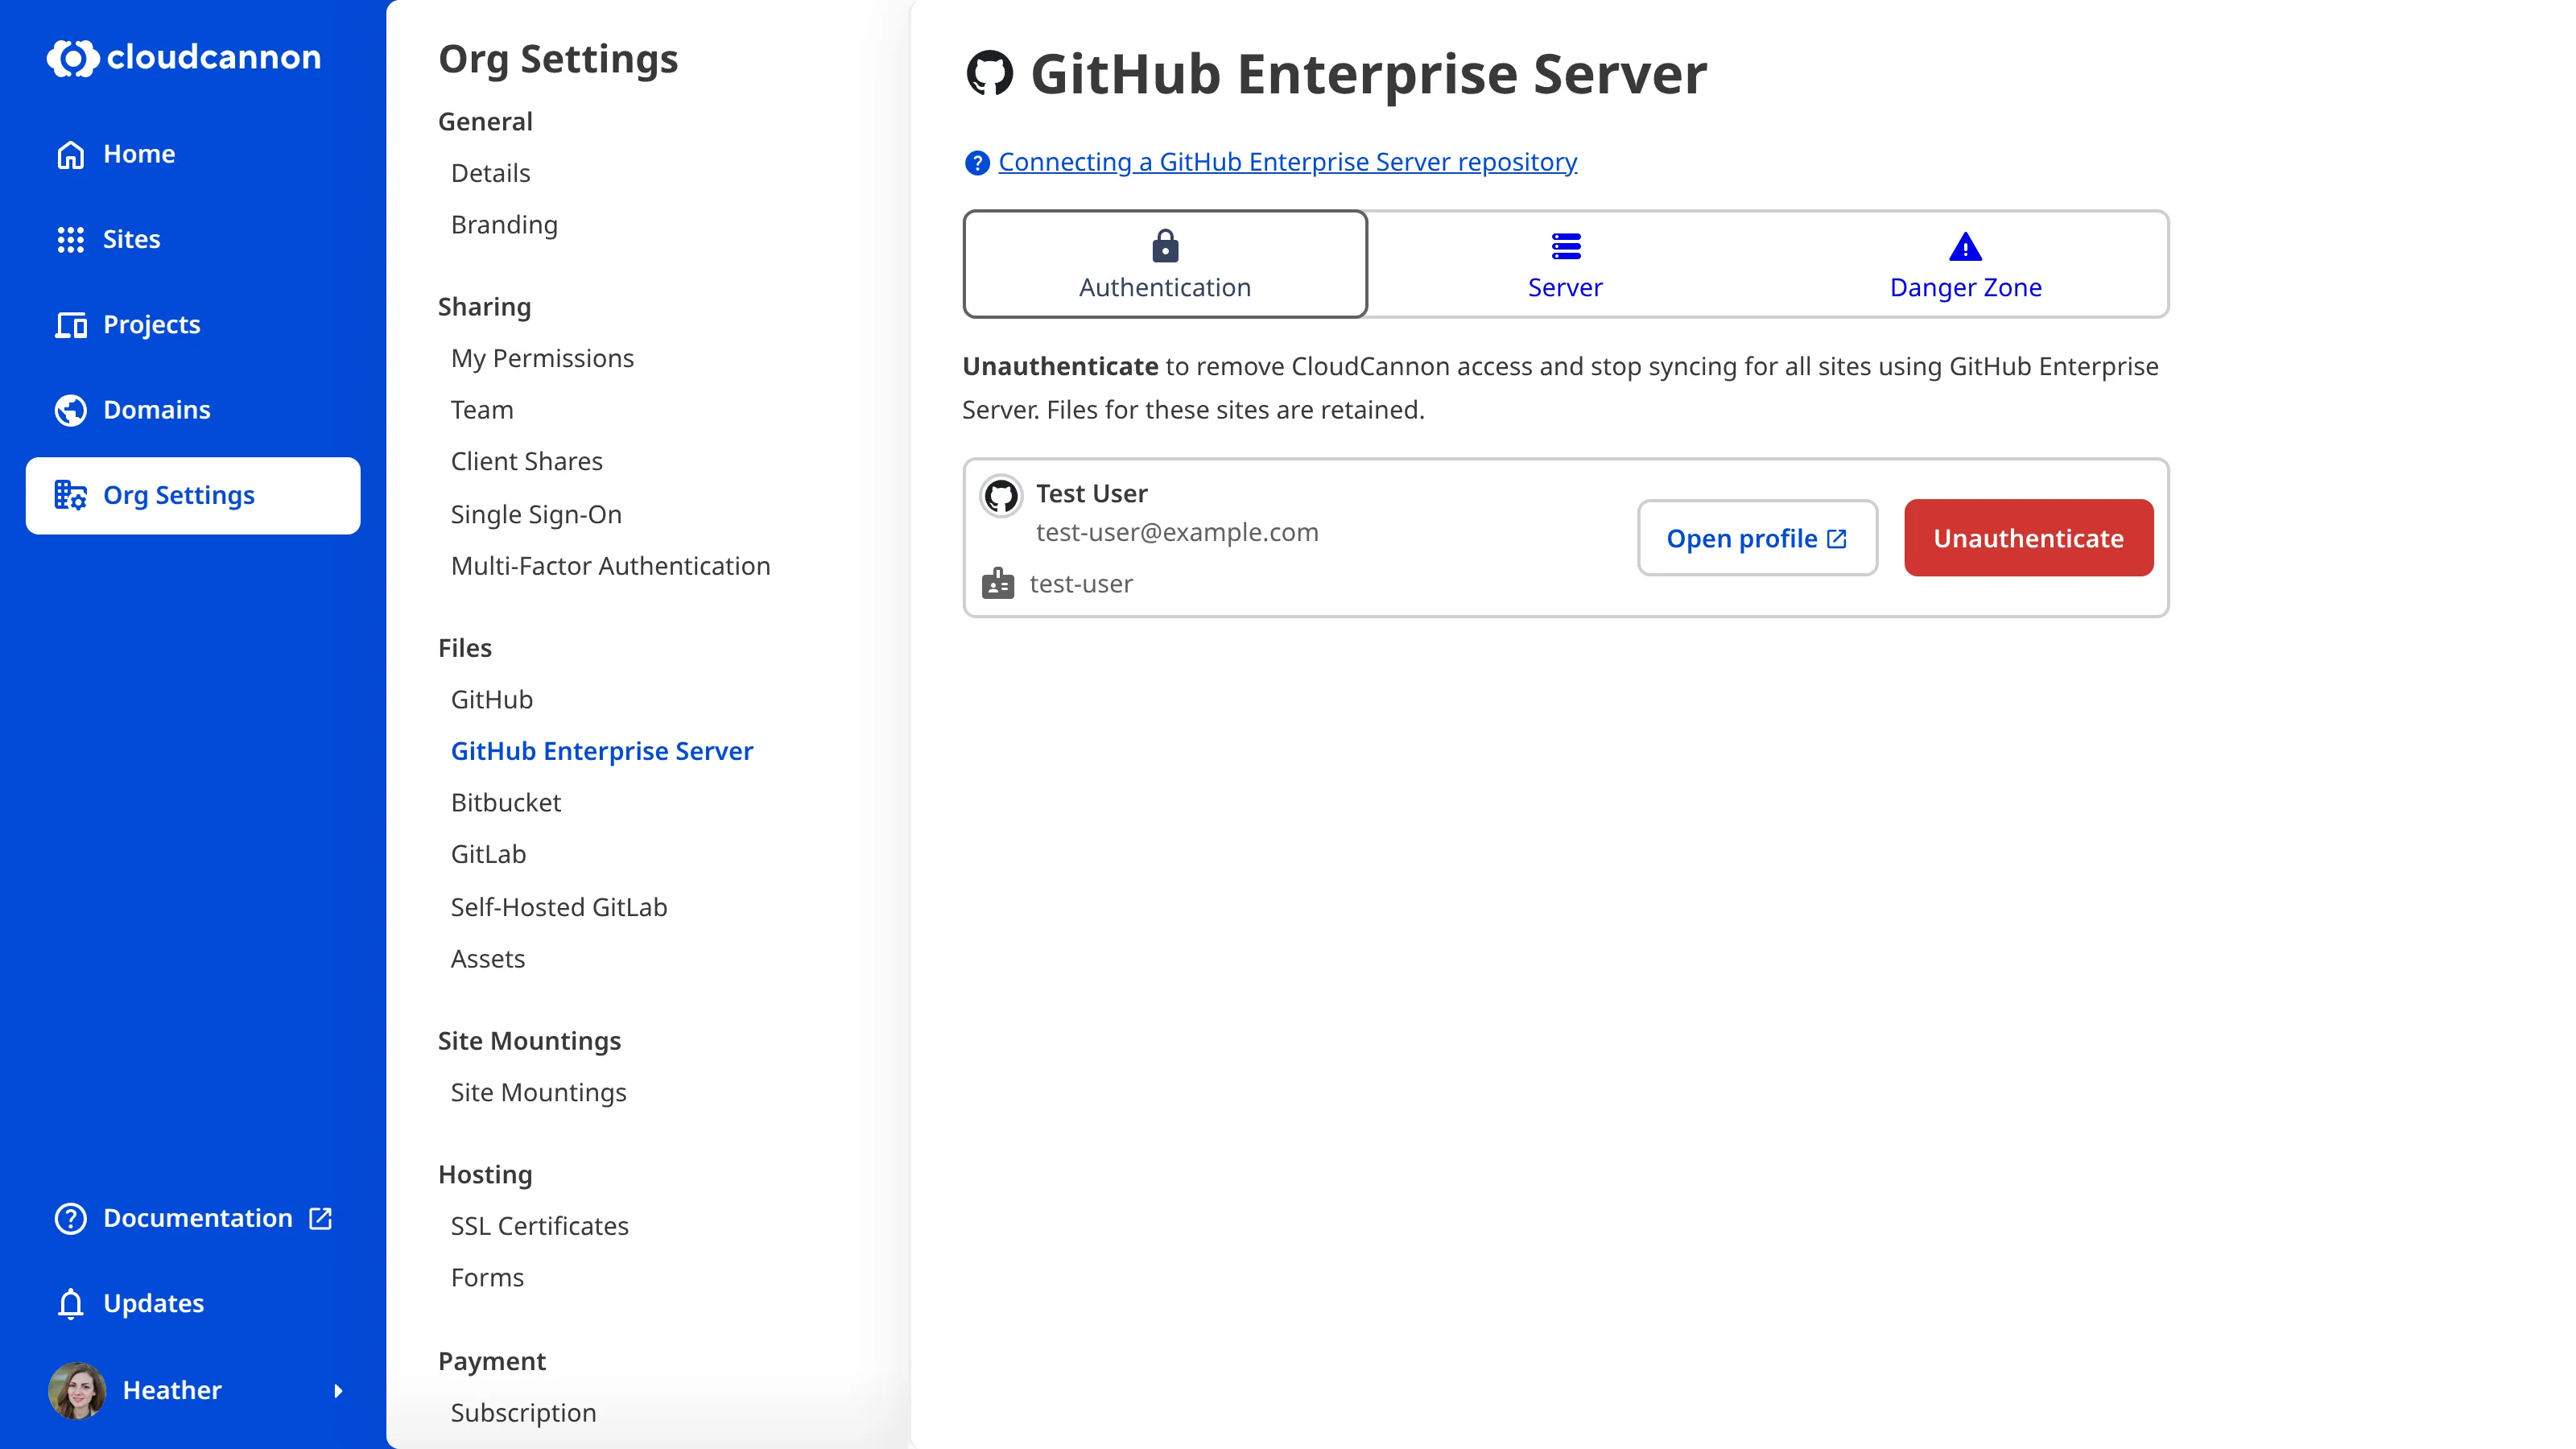The image size is (2576, 1449).
Task: Switch to the Authentication tab
Action: point(1165,264)
